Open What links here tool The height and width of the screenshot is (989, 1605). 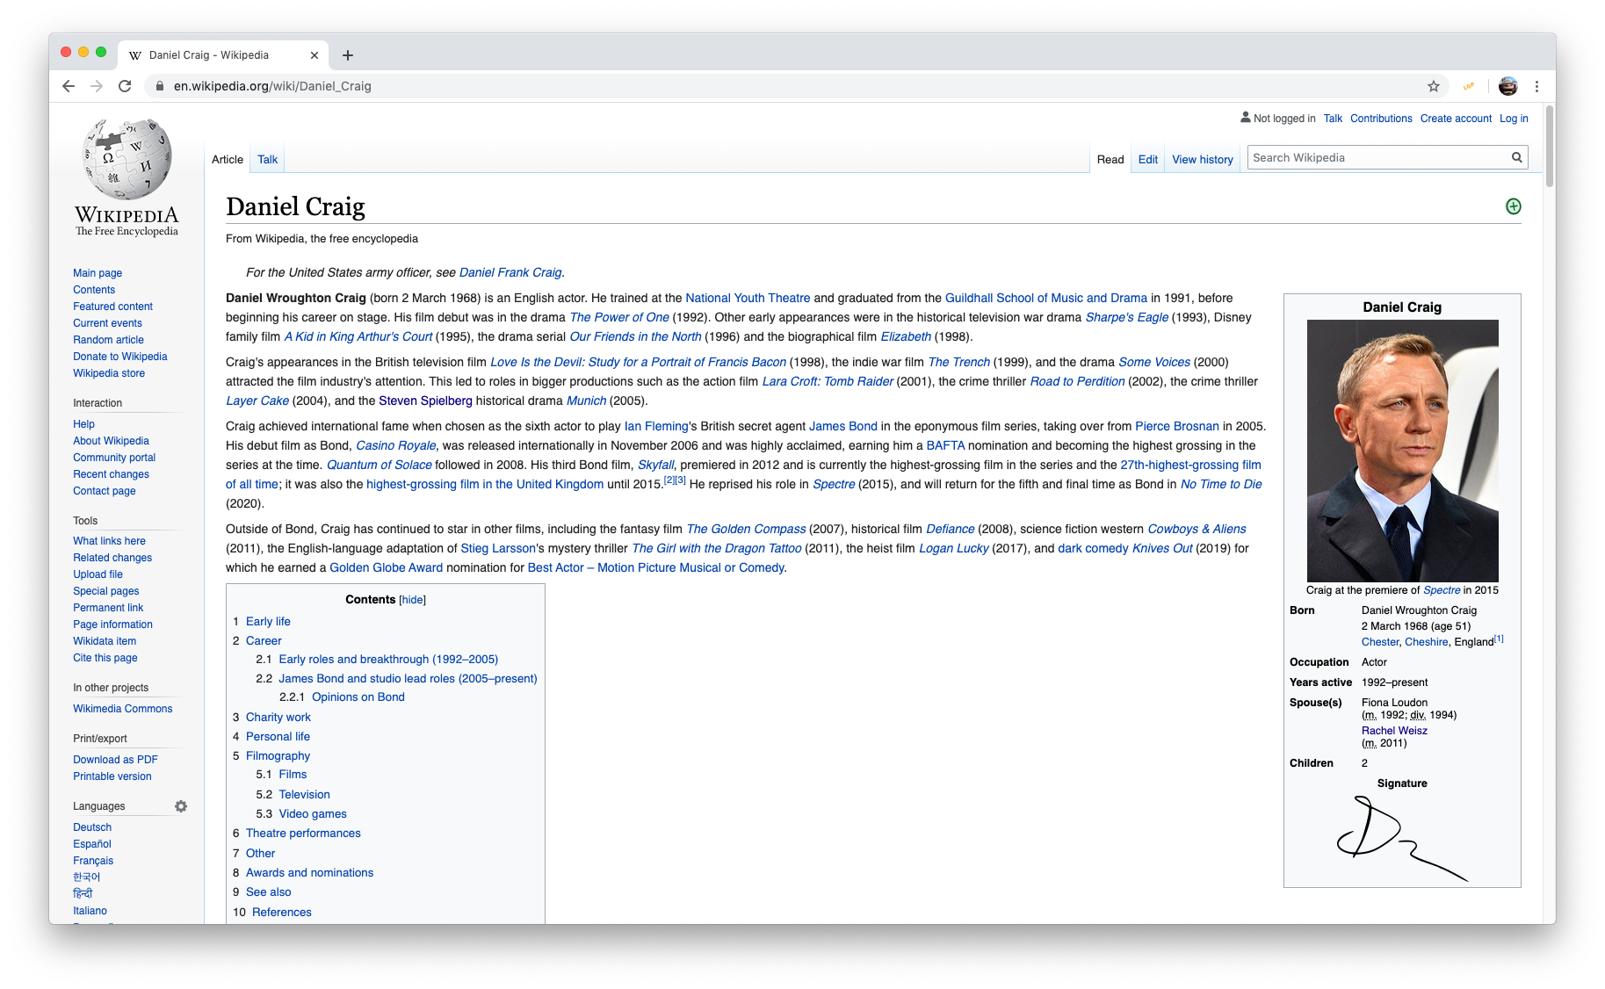109,541
